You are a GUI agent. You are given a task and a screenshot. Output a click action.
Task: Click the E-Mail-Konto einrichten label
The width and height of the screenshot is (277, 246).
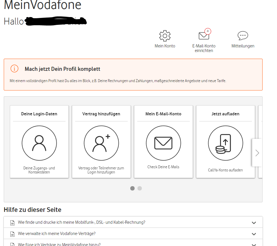tap(204, 48)
